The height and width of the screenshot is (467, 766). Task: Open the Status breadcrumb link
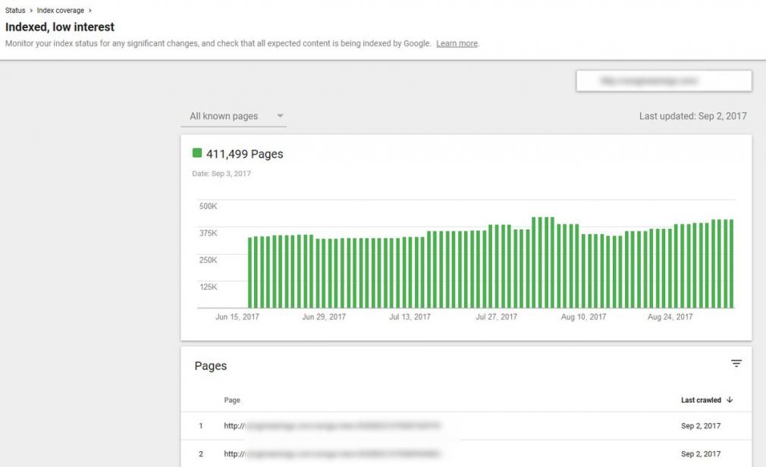pos(15,11)
